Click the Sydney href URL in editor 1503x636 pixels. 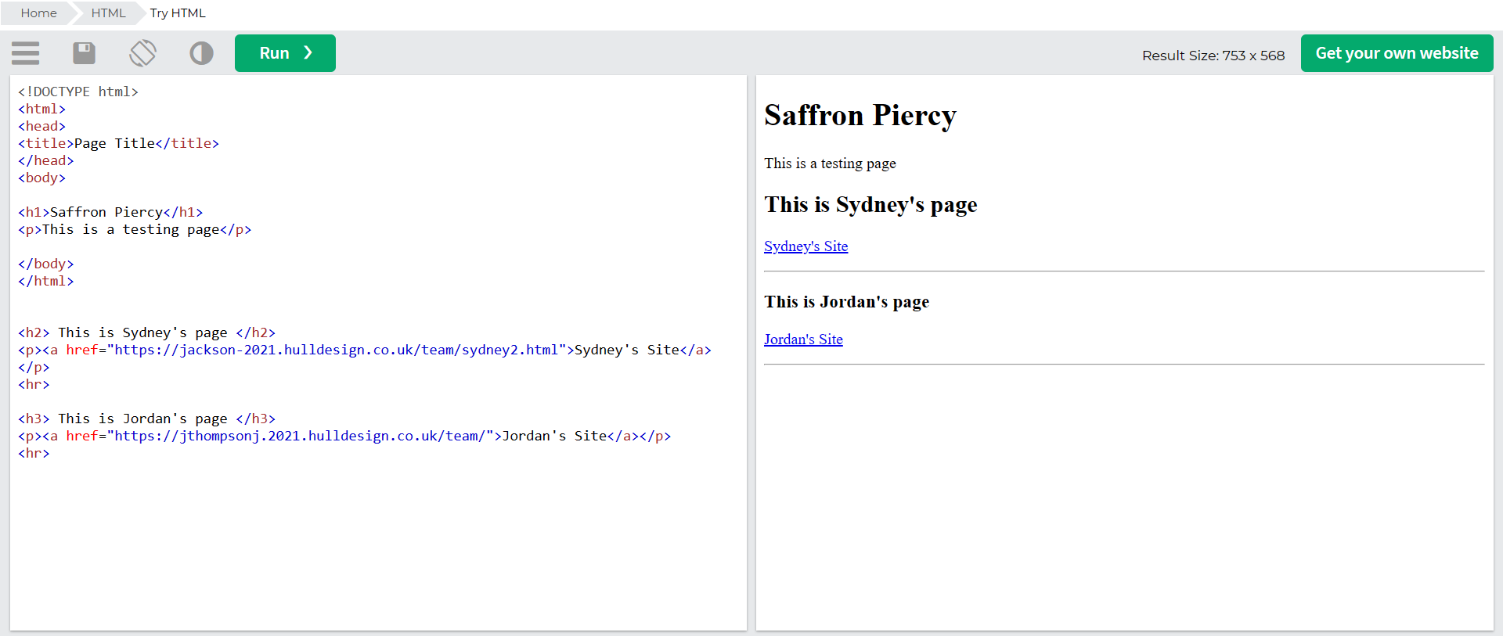click(x=337, y=350)
